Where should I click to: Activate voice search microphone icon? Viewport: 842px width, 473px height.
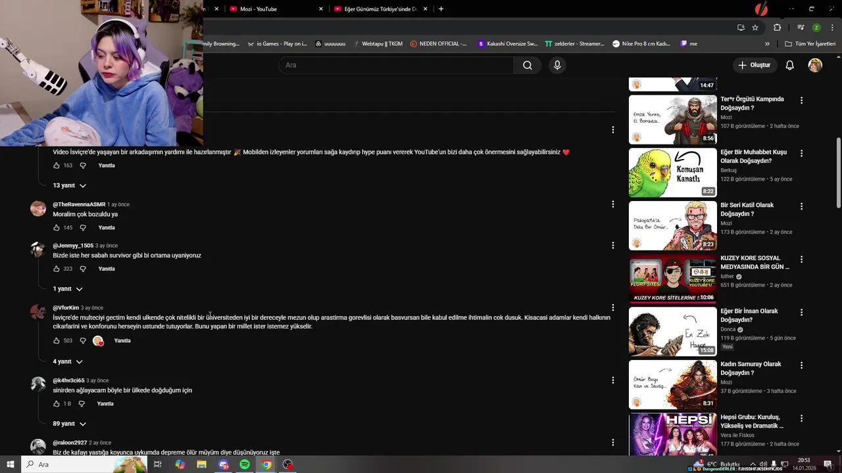click(x=557, y=65)
